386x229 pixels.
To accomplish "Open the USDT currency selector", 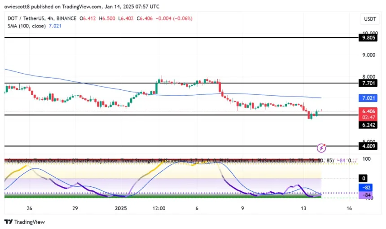I will pyautogui.click(x=369, y=19).
